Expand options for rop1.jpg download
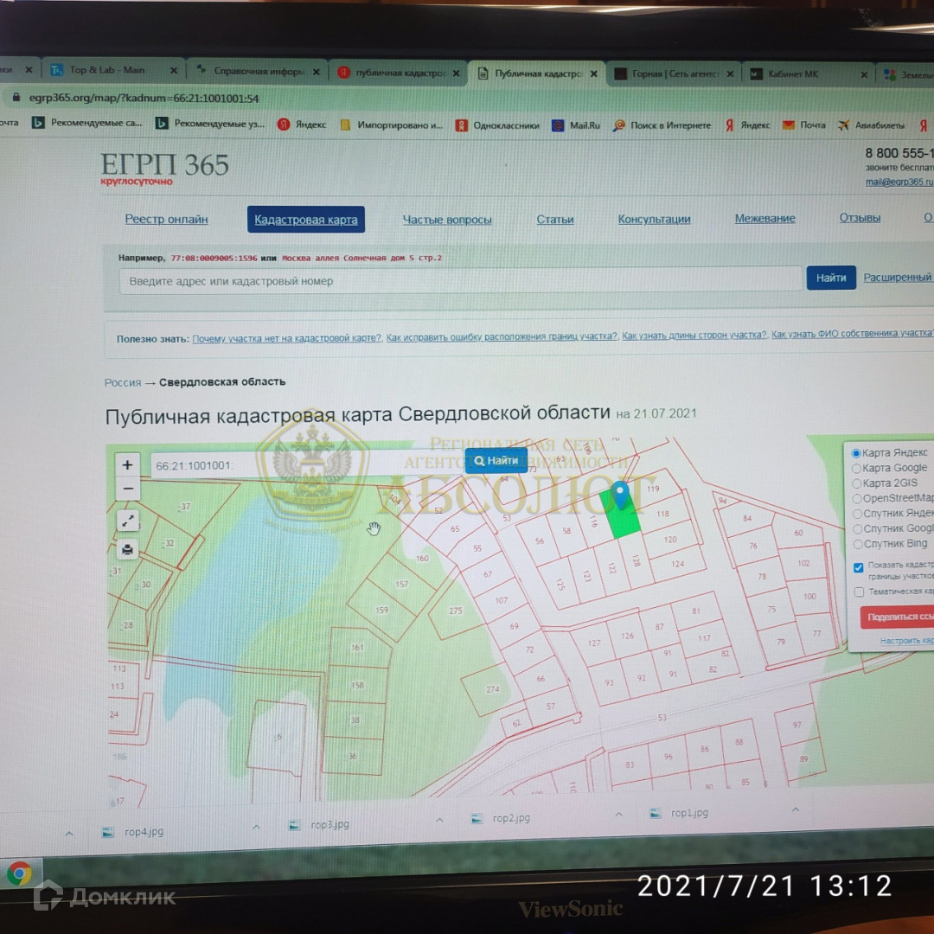This screenshot has width=934, height=934. 796,809
